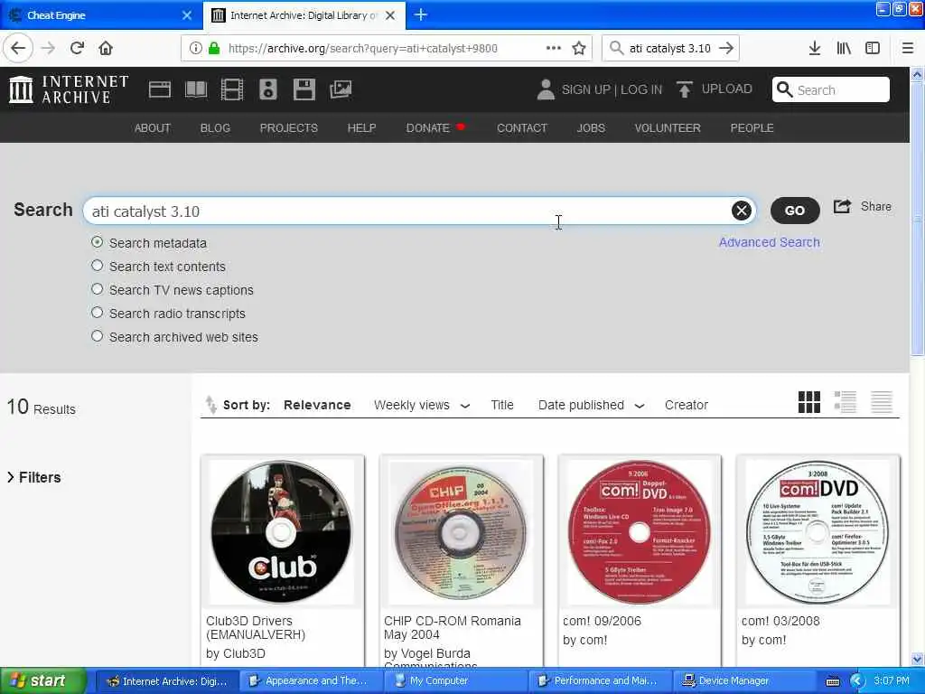Viewport: 925px width, 694px height.
Task: Open the Video film-strip icon
Action: 232,89
